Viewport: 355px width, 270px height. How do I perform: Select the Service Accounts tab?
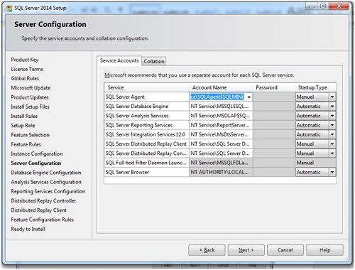(x=119, y=60)
